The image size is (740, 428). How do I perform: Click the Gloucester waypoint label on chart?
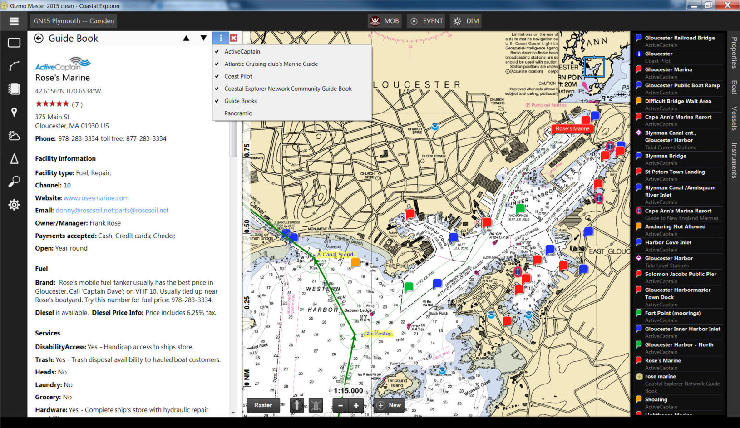tap(377, 334)
